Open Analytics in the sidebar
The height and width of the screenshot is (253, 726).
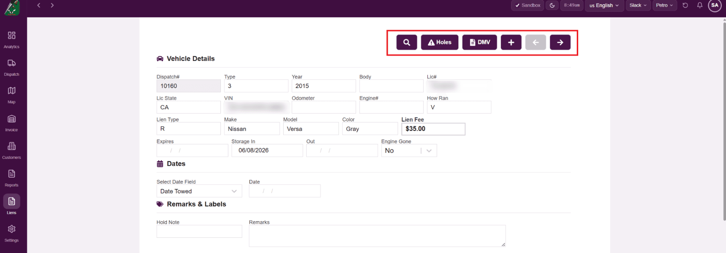12,40
